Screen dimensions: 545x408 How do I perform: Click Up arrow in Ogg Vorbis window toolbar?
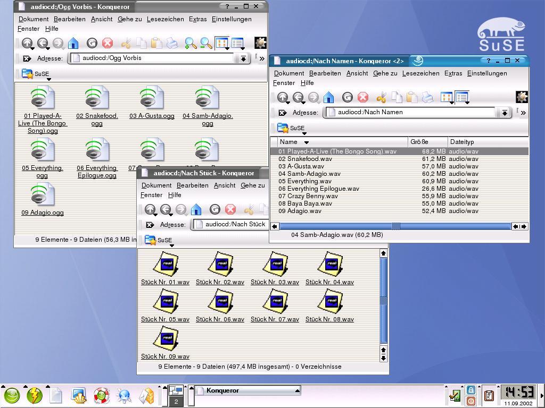point(27,43)
